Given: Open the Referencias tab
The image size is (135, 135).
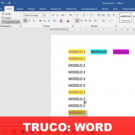Looking at the screenshot, I should 71,9.
